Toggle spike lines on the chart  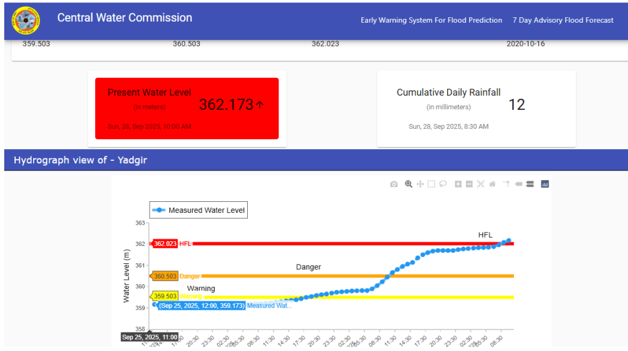click(x=507, y=184)
